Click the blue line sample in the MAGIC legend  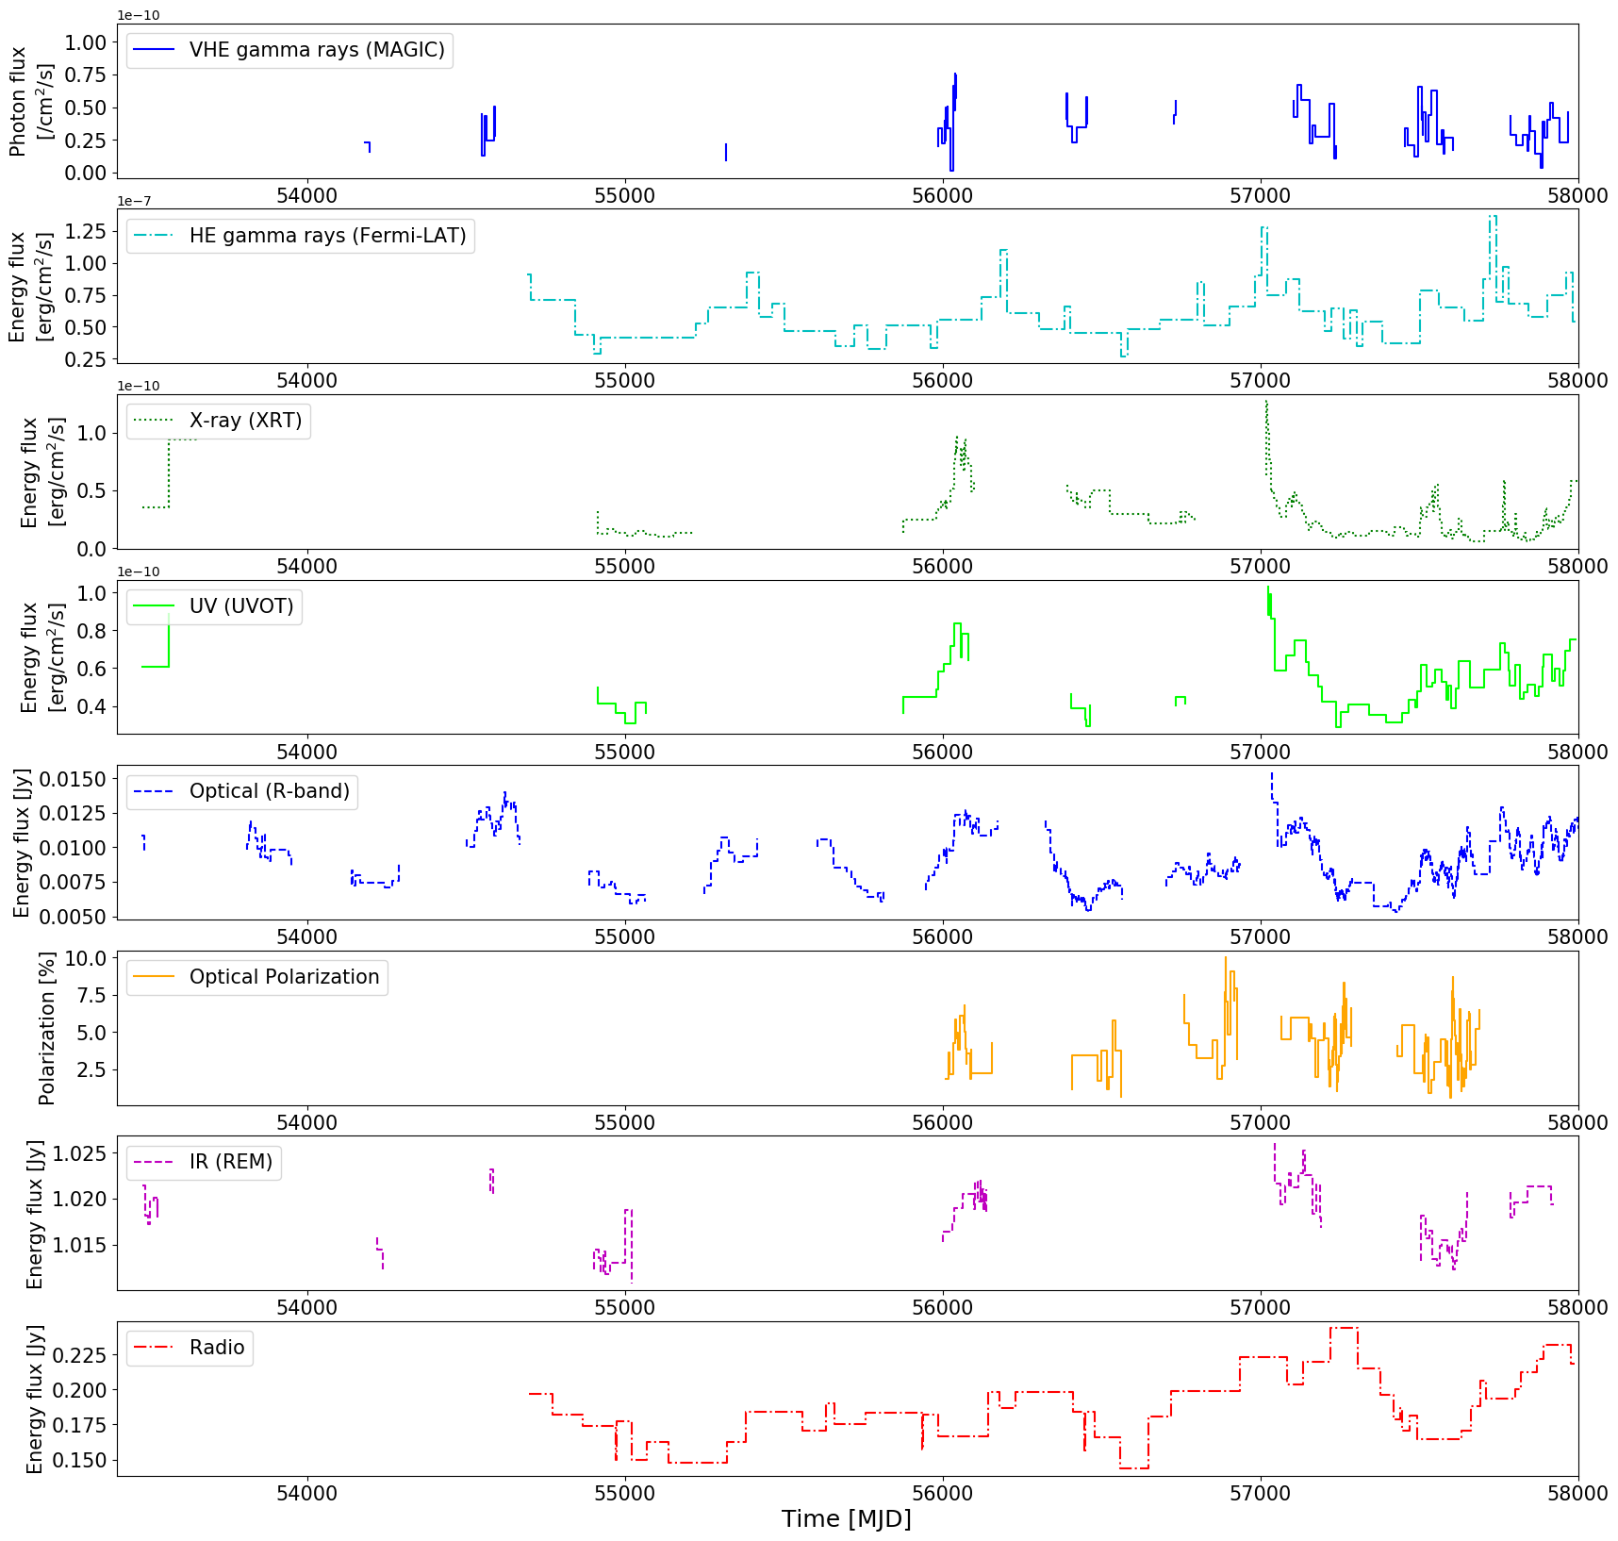pos(155,50)
